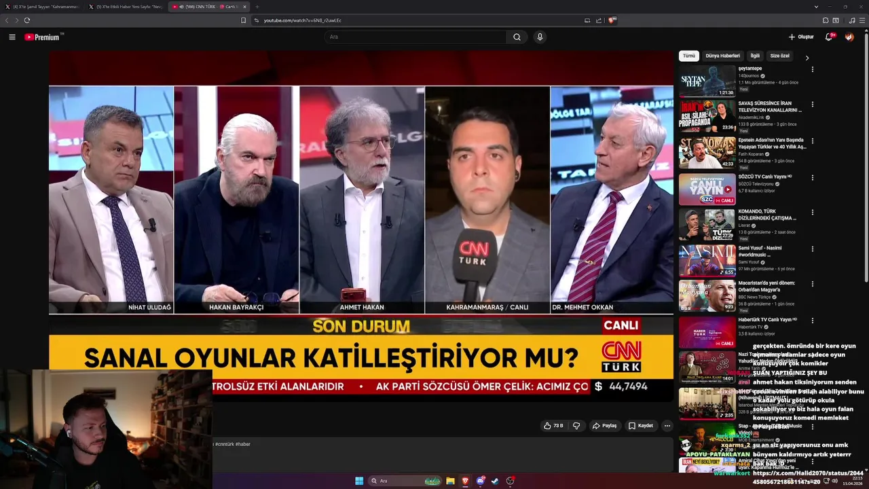The width and height of the screenshot is (869, 489).
Task: Dislike the video with thumbs-down
Action: (x=576, y=426)
